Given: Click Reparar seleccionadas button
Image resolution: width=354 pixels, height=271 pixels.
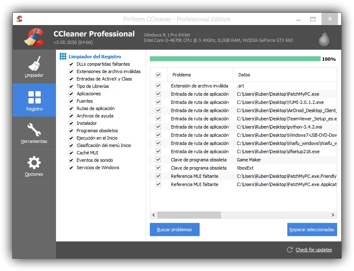Looking at the screenshot, I should 312,230.
